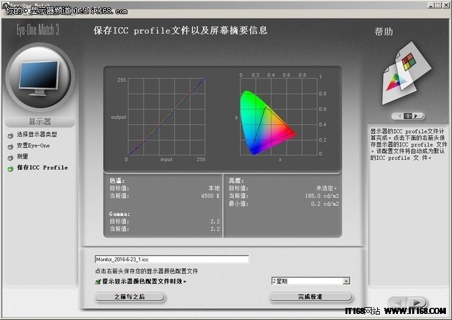Click the 亮度 heading in summary
Image resolution: width=452 pixels, height=320 pixels.
(236, 181)
